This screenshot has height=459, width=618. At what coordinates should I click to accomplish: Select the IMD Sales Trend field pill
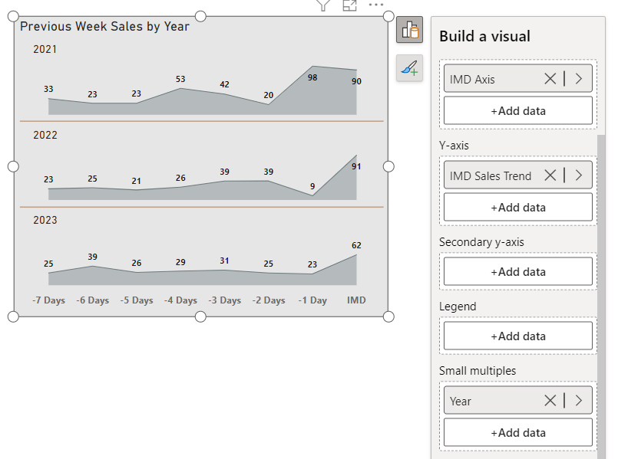(x=491, y=175)
